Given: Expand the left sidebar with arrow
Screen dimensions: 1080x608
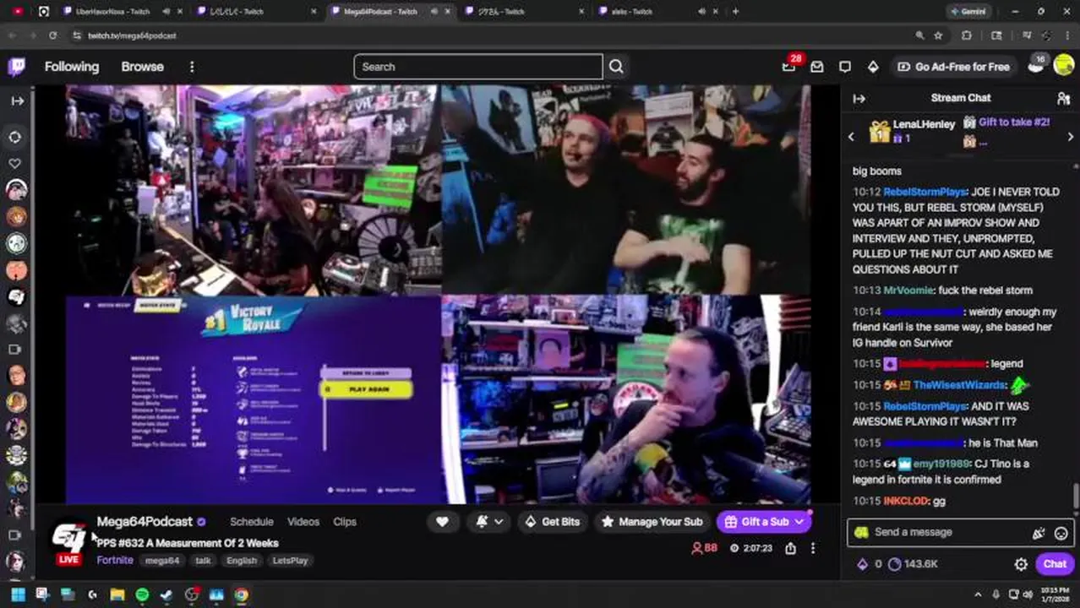Looking at the screenshot, I should tap(17, 100).
